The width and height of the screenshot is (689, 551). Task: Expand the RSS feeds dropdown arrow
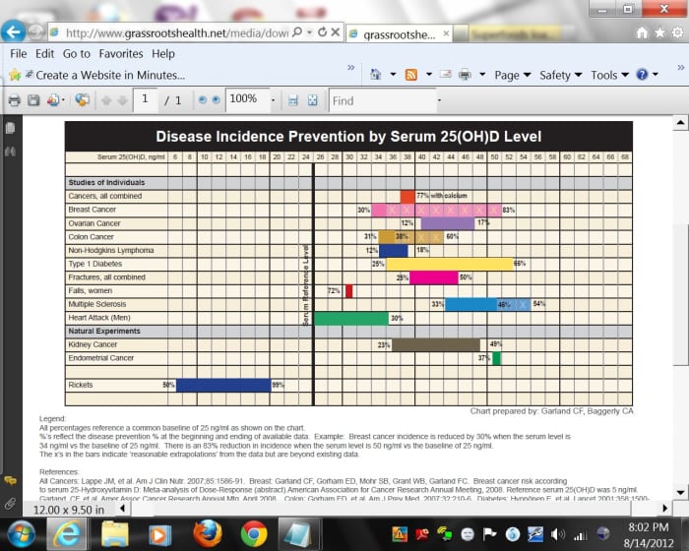(x=429, y=75)
